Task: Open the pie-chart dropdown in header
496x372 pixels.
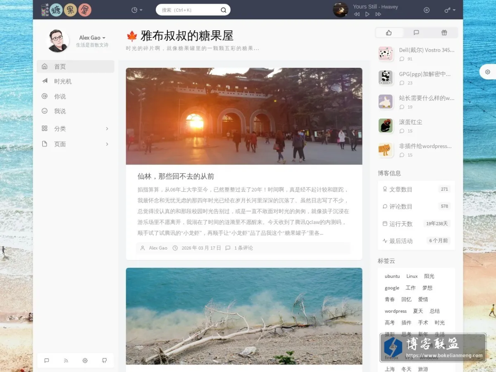Action: [137, 10]
